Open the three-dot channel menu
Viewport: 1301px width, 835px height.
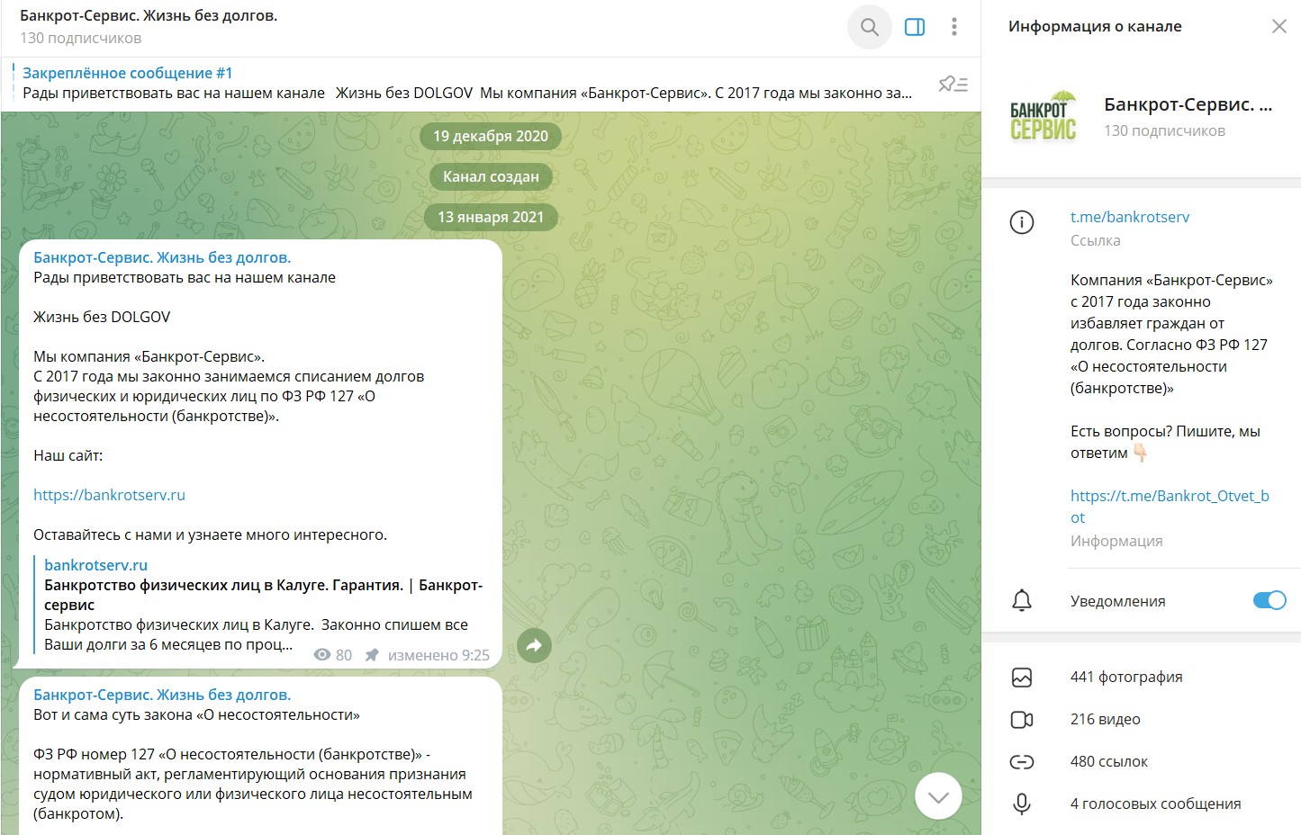point(954,27)
